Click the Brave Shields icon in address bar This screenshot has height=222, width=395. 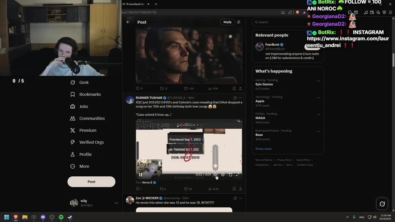tap(297, 12)
